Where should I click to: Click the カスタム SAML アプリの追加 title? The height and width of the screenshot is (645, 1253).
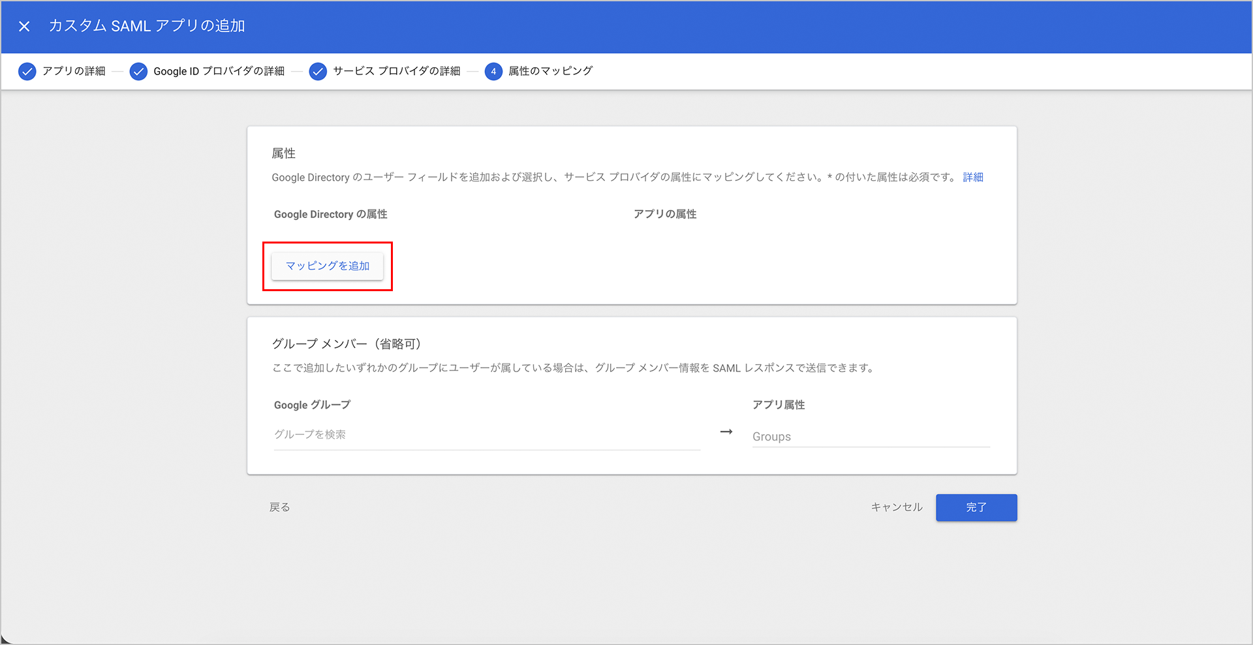tap(147, 26)
